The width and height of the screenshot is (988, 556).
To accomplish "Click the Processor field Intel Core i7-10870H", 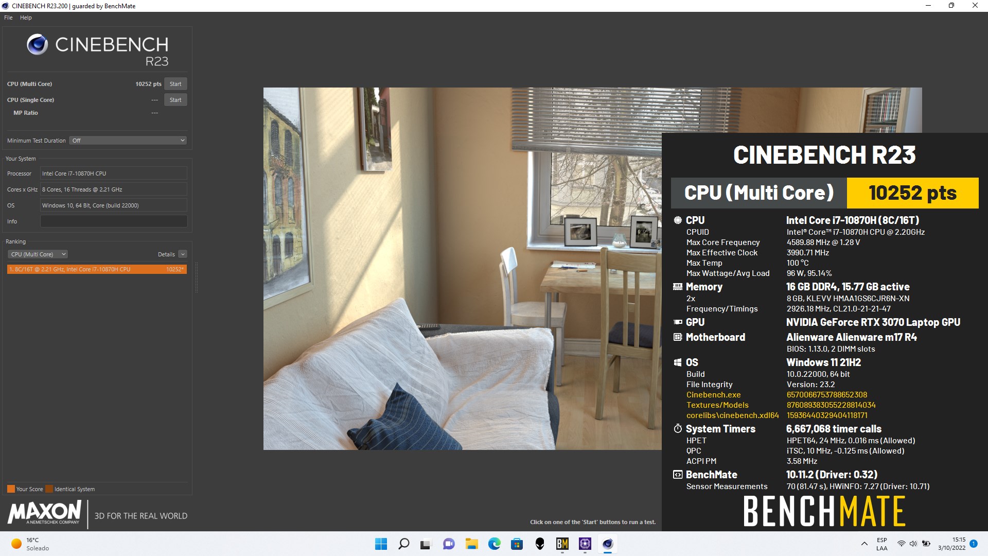I will point(114,173).
